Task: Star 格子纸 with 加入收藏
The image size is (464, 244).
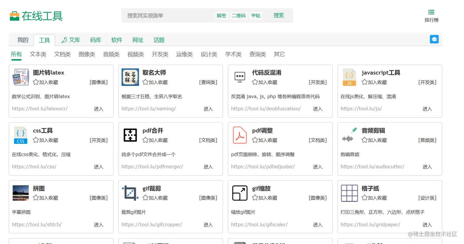Action: coord(374,198)
